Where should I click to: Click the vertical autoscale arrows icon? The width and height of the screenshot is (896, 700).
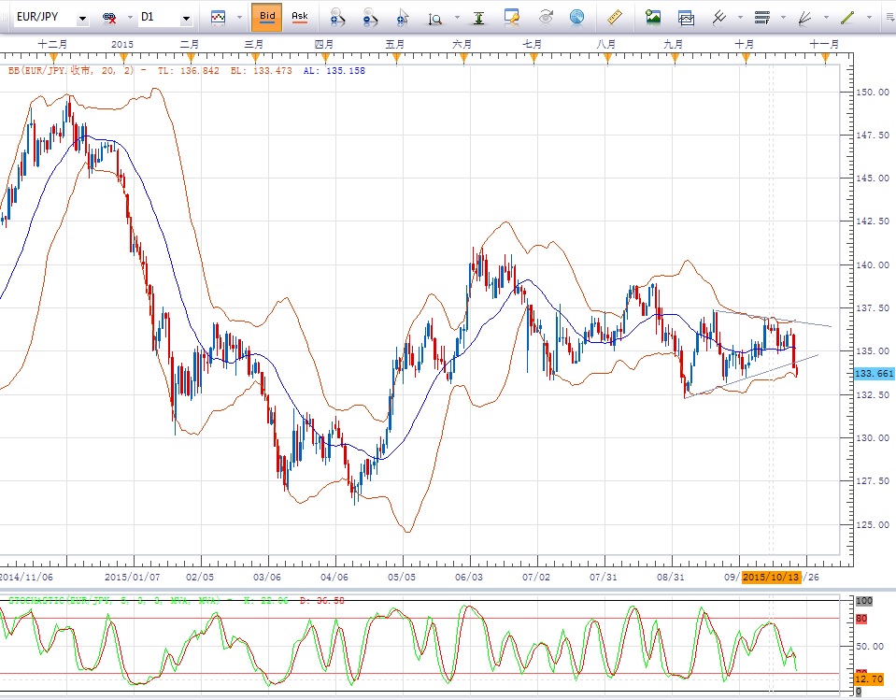pos(478,17)
